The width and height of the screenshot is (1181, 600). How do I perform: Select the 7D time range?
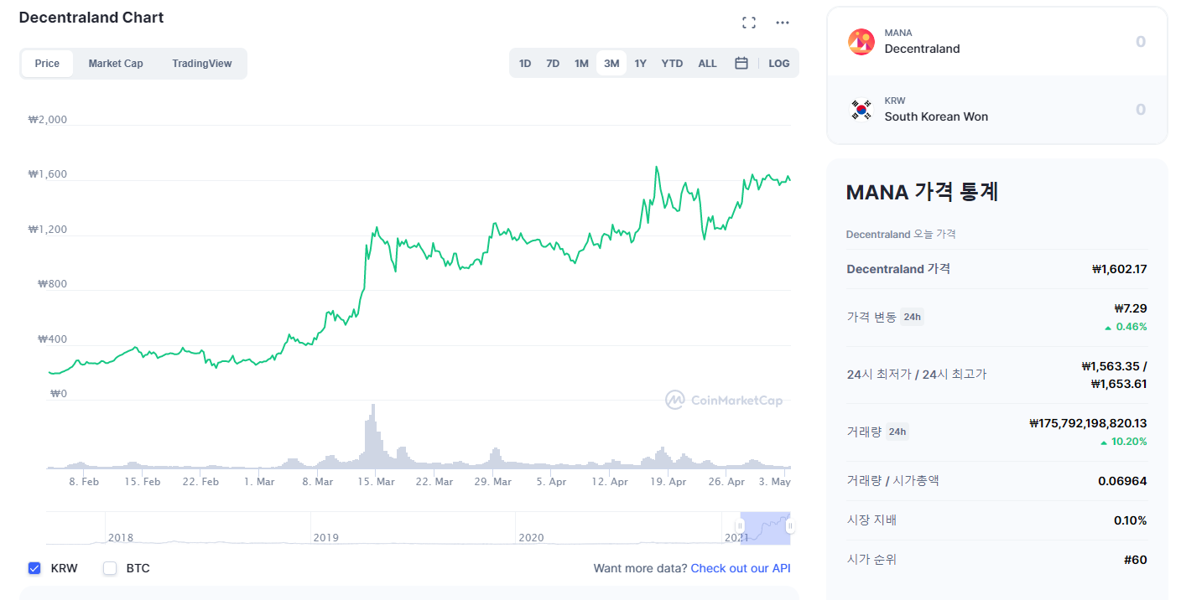[x=553, y=63]
